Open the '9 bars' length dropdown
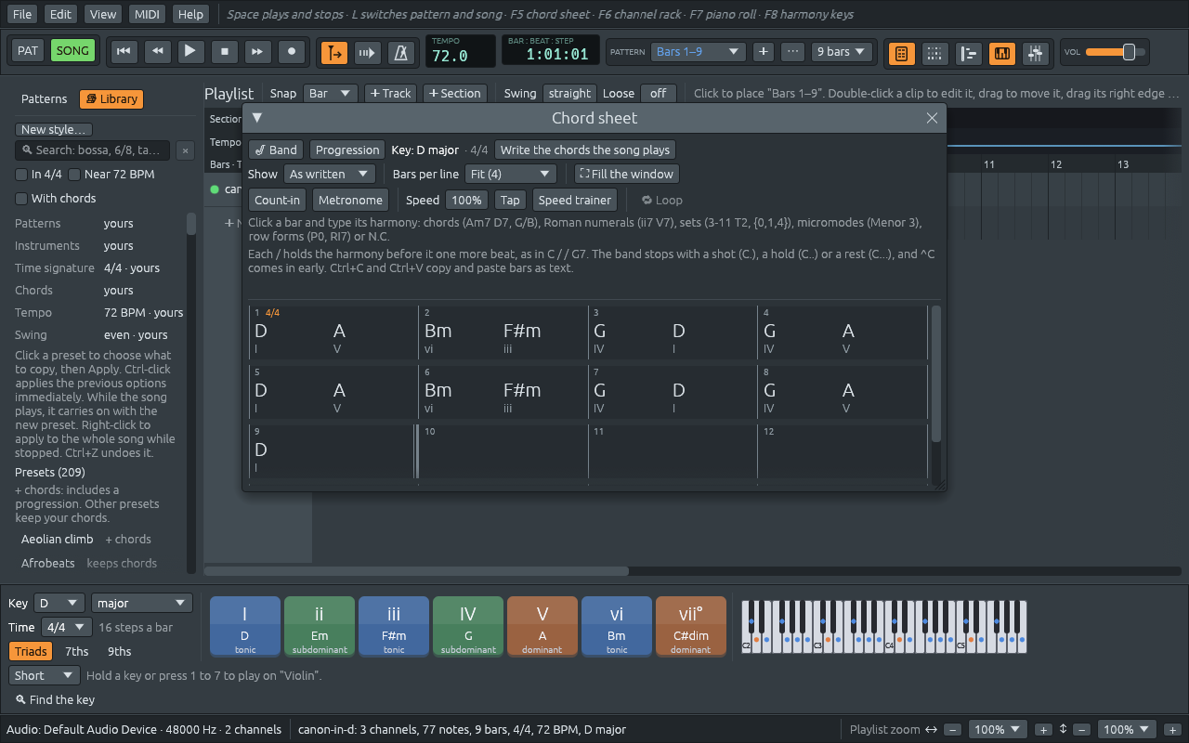Viewport: 1189px width, 743px height. click(x=842, y=52)
